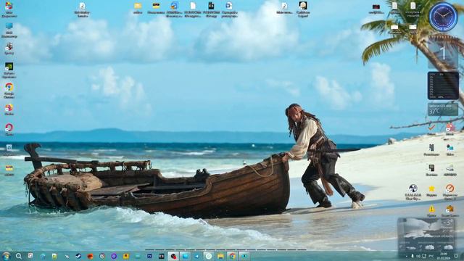464x261 pixels.
Task: Switch input language via РУС indicator
Action: coord(431,256)
